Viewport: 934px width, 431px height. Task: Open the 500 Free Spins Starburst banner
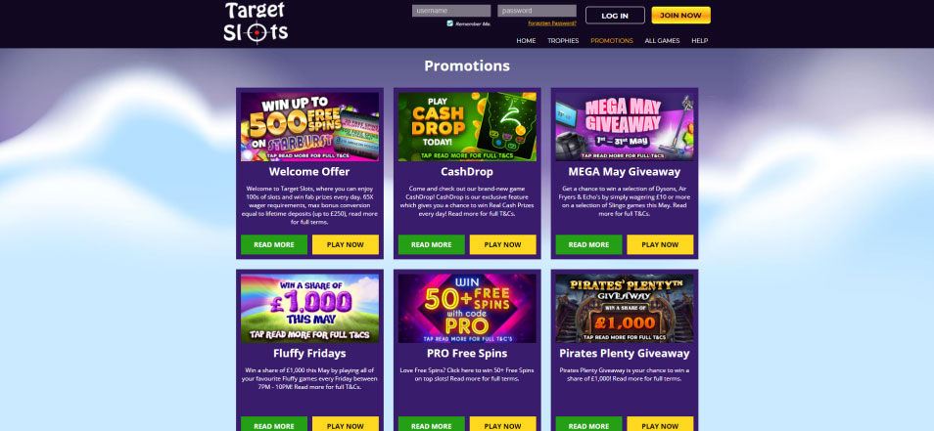pos(309,127)
